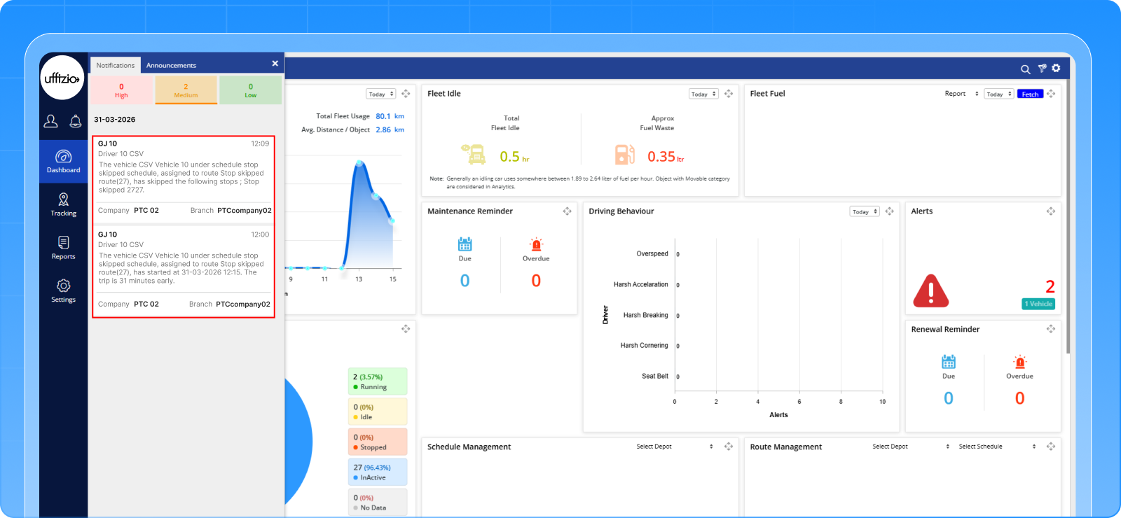
Task: Click the Fetch button in Fleet Fuel
Action: [x=1030, y=94]
